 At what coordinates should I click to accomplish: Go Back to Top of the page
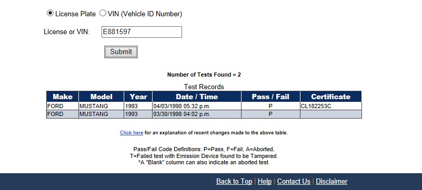tap(234, 182)
